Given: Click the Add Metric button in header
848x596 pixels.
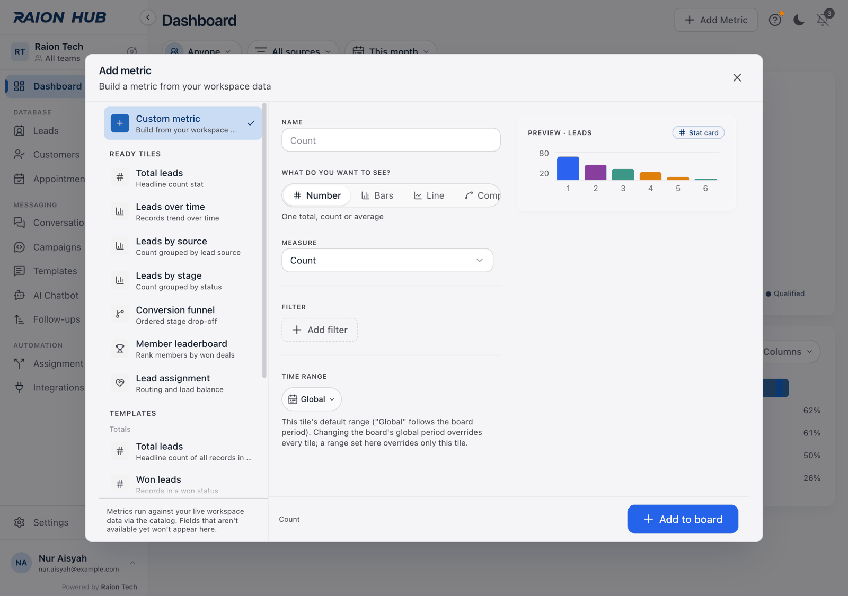Looking at the screenshot, I should point(716,20).
